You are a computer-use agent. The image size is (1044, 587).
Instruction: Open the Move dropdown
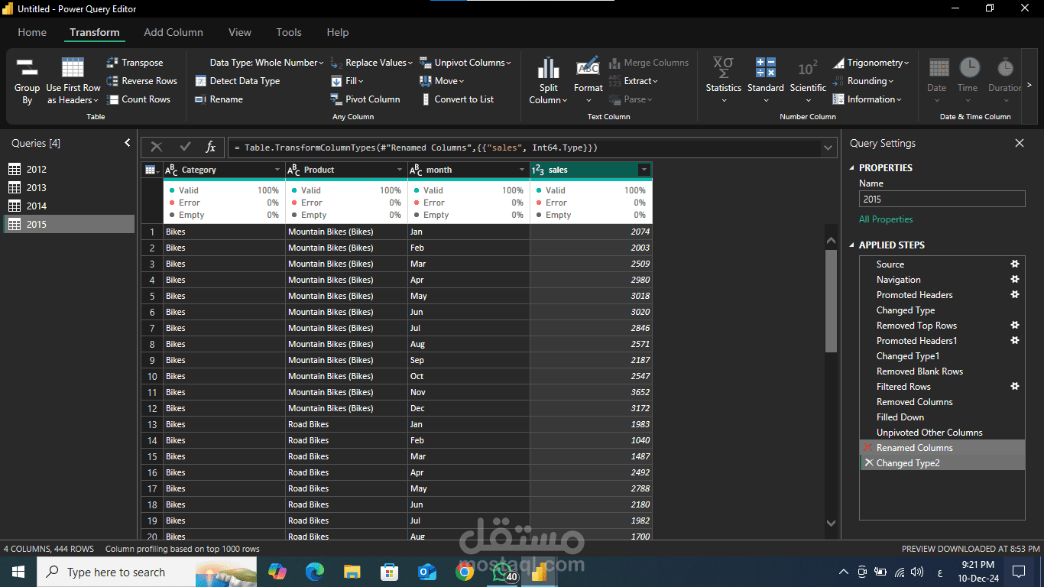(442, 81)
